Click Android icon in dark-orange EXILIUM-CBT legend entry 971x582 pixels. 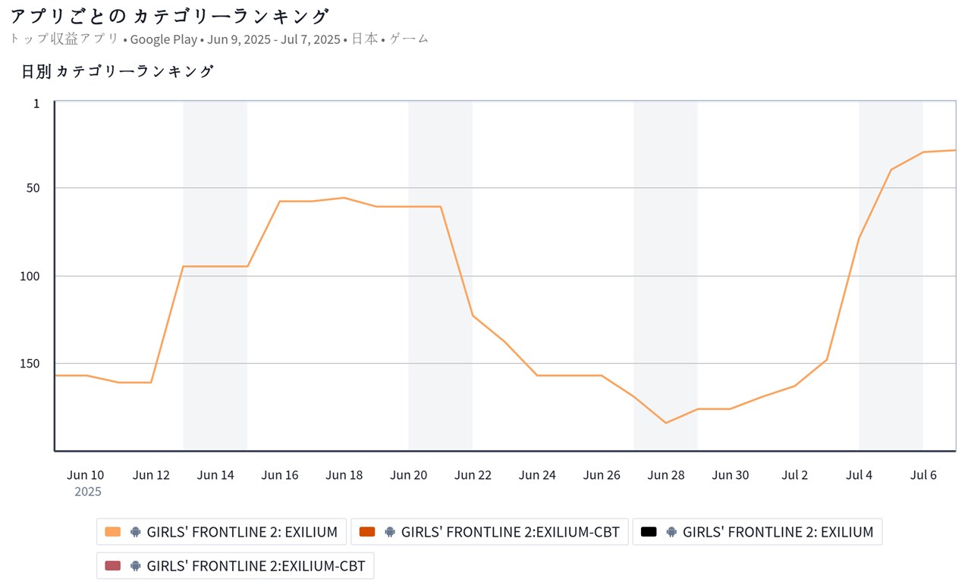pyautogui.click(x=390, y=532)
